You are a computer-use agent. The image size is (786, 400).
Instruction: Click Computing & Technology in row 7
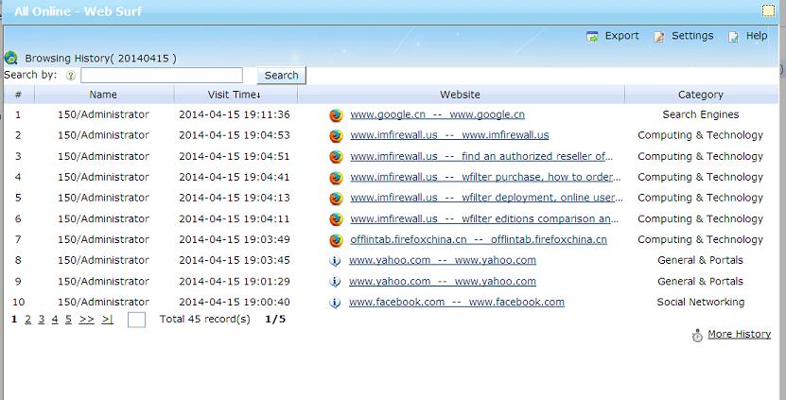(x=700, y=239)
